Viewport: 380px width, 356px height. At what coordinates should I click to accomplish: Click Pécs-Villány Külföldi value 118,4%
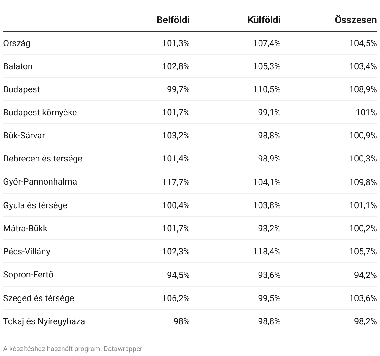267,252
